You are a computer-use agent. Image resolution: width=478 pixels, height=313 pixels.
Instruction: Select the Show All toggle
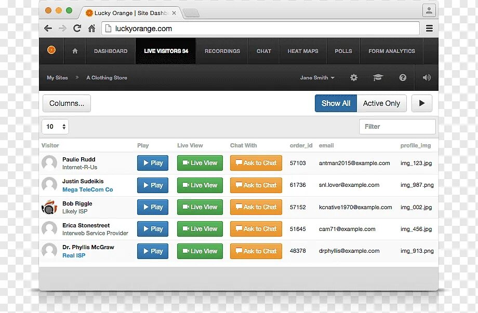tap(336, 103)
